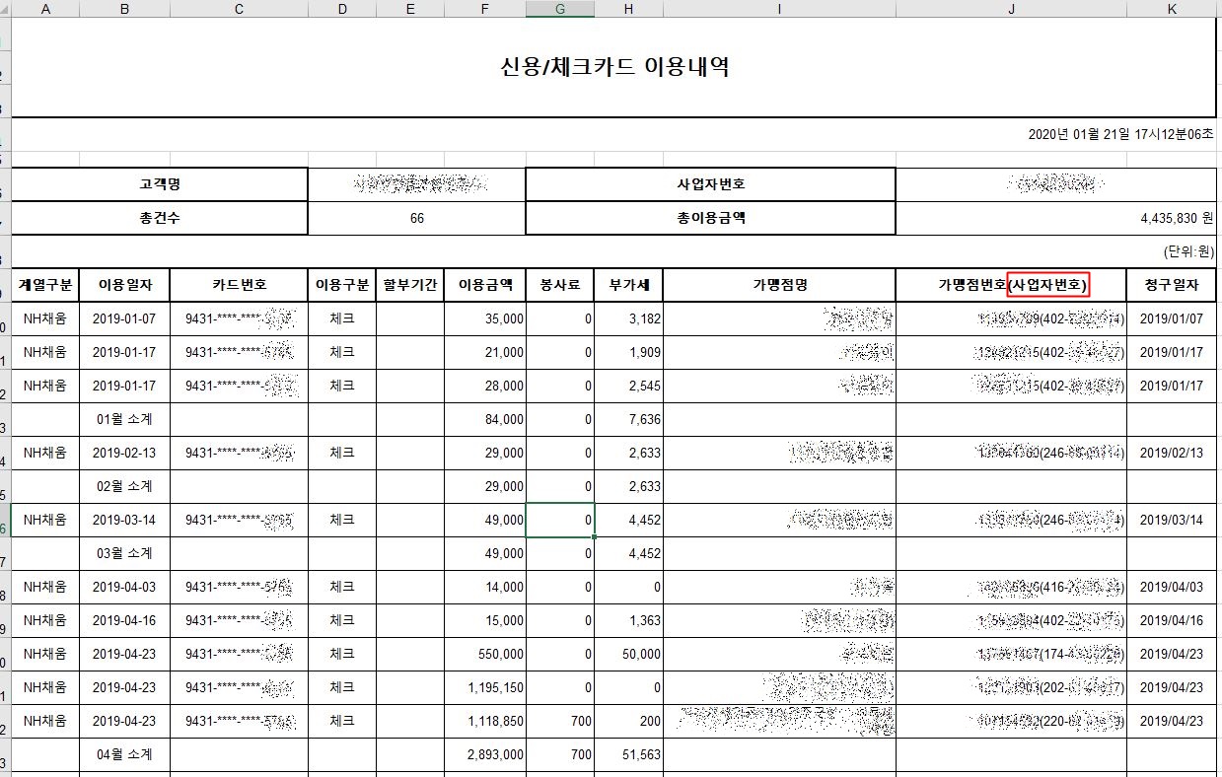1222x777 pixels.
Task: Click the total count value 66
Action: coord(417,218)
